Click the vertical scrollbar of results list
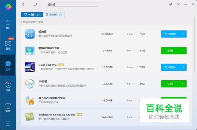 (194, 44)
